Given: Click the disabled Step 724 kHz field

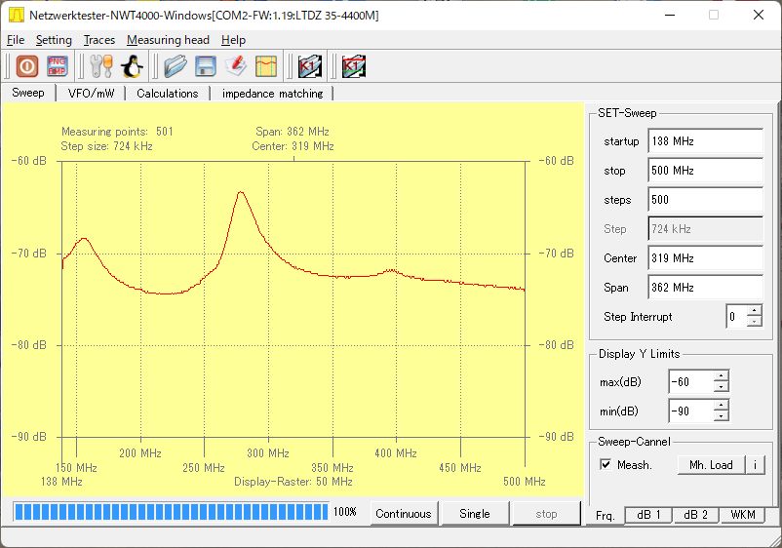Looking at the screenshot, I should 706,229.
